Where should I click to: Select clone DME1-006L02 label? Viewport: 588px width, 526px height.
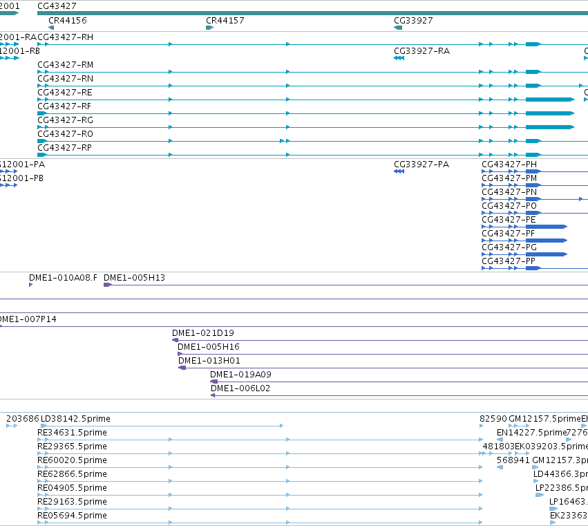[240, 388]
